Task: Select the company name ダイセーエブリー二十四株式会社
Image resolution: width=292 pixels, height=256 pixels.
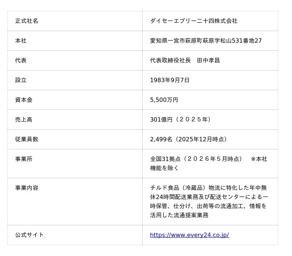Action: (x=194, y=21)
